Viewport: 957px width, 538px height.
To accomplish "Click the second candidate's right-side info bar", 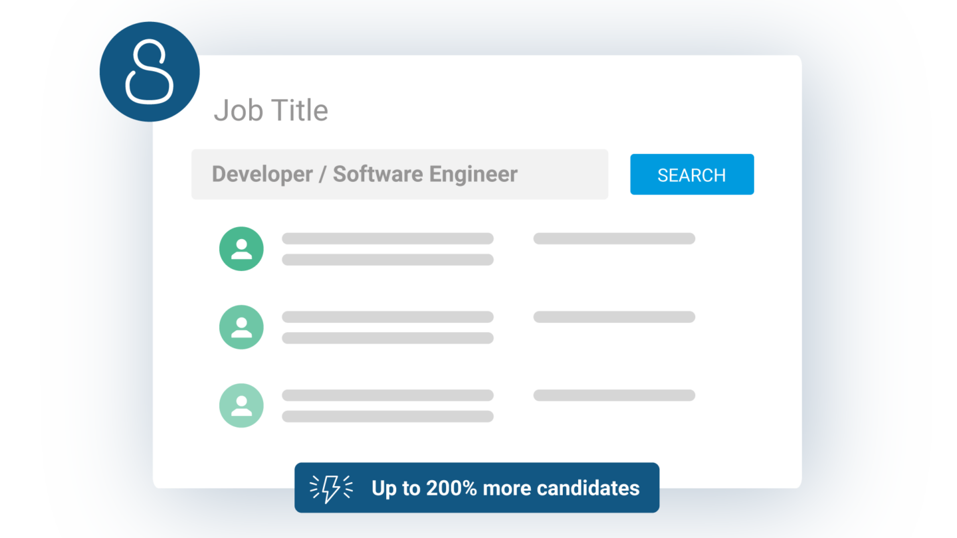I will pos(614,317).
